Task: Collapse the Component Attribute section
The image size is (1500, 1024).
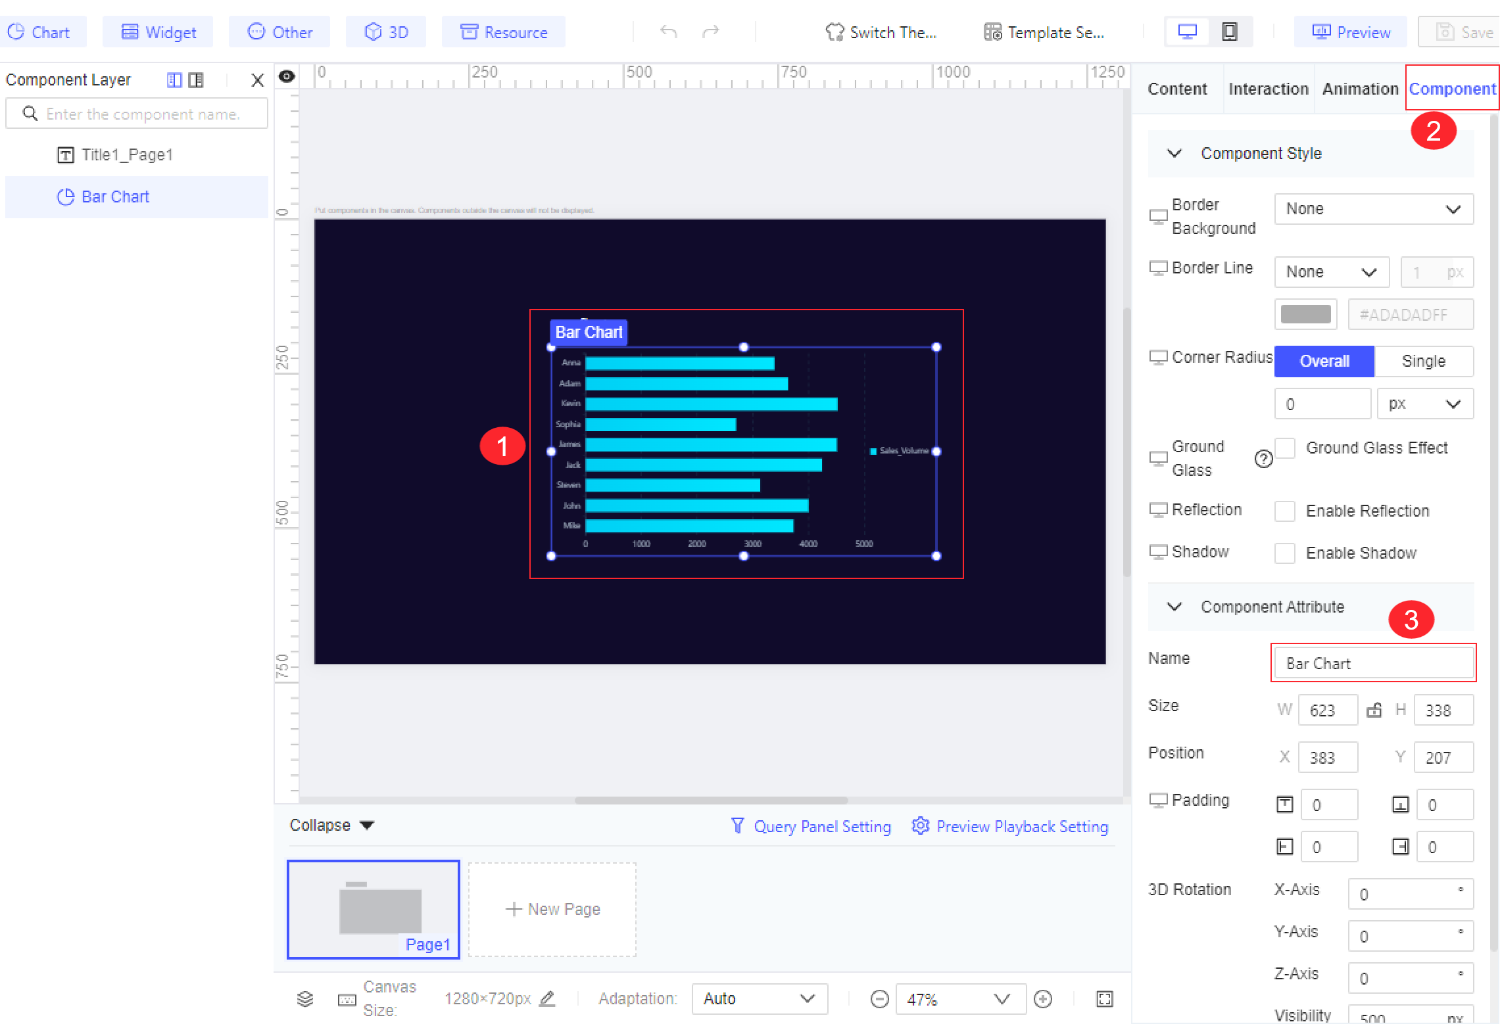Action: click(x=1174, y=607)
